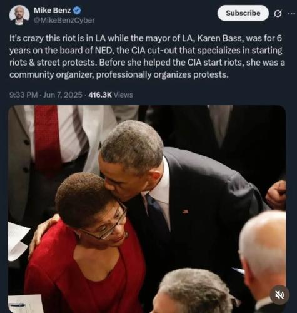Click the Subscribe button
This screenshot has width=297, height=313.
(x=243, y=13)
